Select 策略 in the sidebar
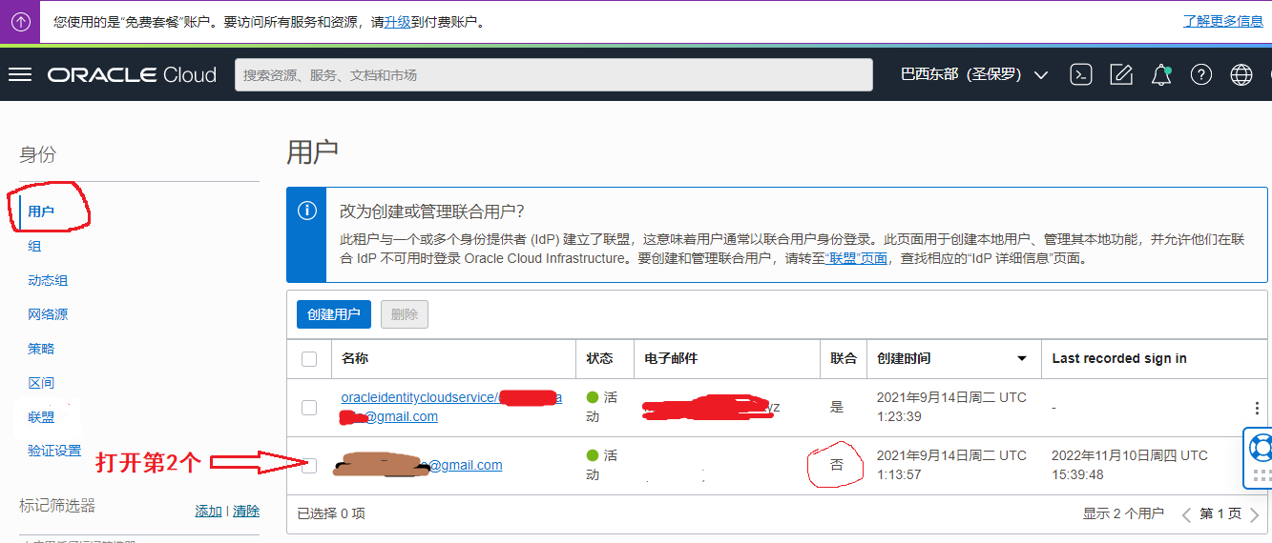 click(41, 349)
